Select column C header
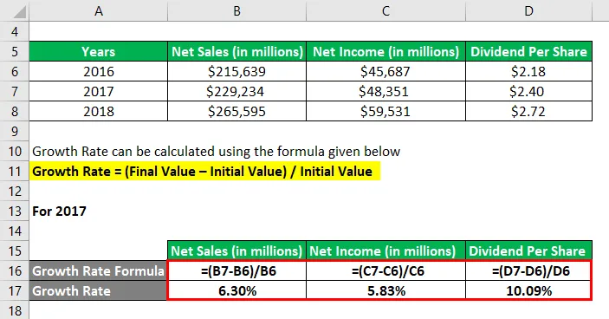 coord(385,10)
